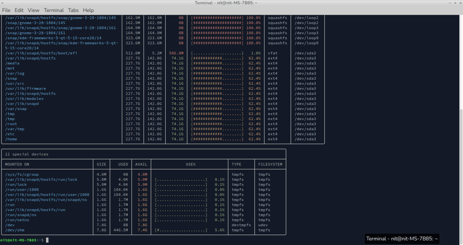
Task: Open the File menu
Action: pyautogui.click(x=6, y=10)
